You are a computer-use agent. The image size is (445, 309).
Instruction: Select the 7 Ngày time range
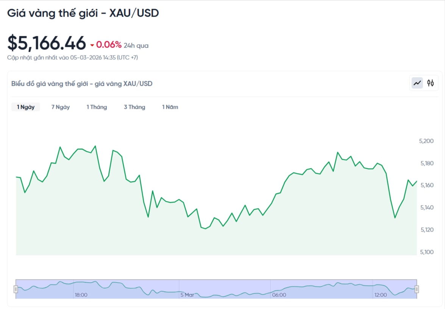pos(61,107)
